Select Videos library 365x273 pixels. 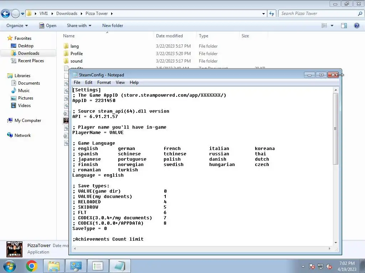[24, 105]
